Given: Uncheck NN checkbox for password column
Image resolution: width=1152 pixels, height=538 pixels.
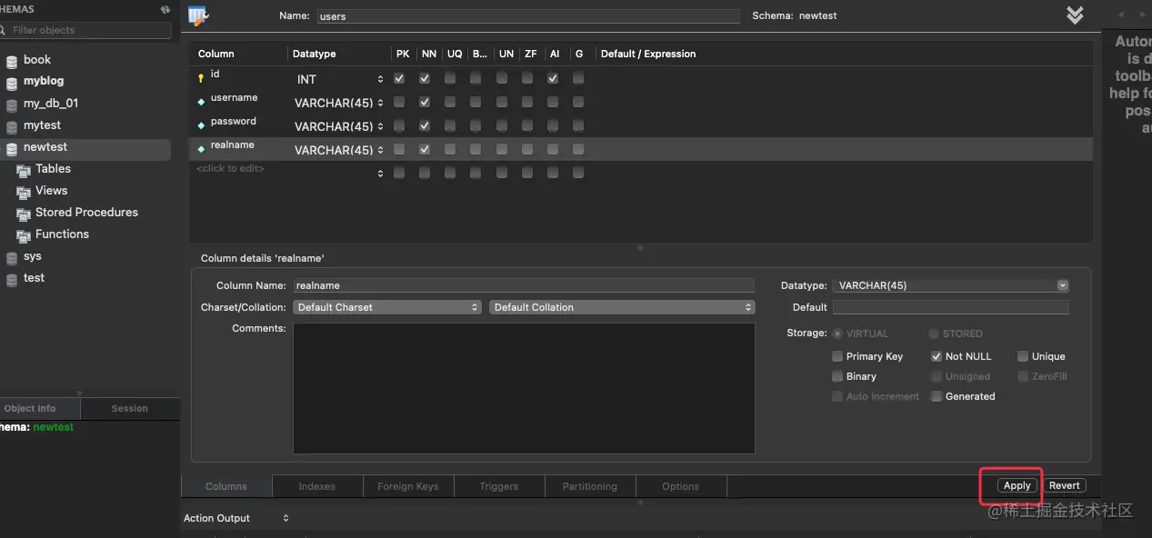Looking at the screenshot, I should click(x=425, y=125).
